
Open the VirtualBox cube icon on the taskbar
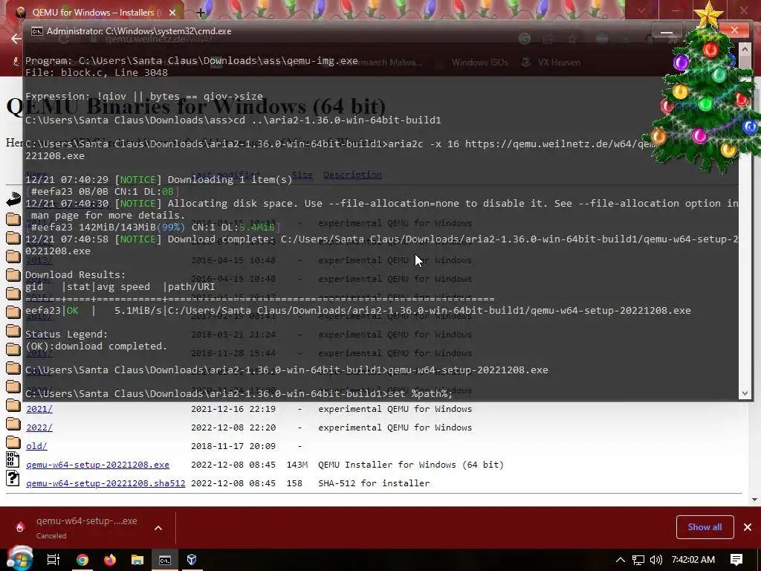tap(192, 559)
